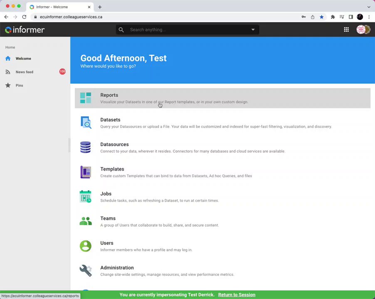Toggle the browser side panel icon
This screenshot has width=375, height=299.
pyautogui.click(x=351, y=17)
